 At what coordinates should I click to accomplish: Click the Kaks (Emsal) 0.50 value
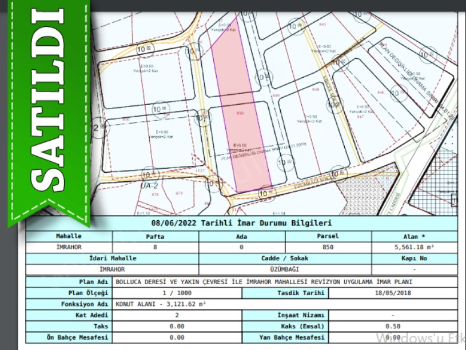393,326
